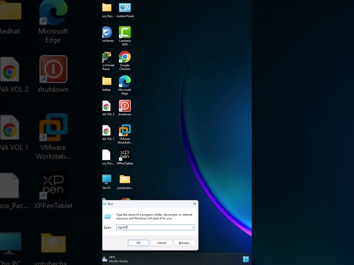Select the yotubecha folder in the sharp desktop view

125,182
